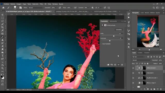This screenshot has height=93, width=165.
Task: Click the Brillo value input field
Action: 121,34
